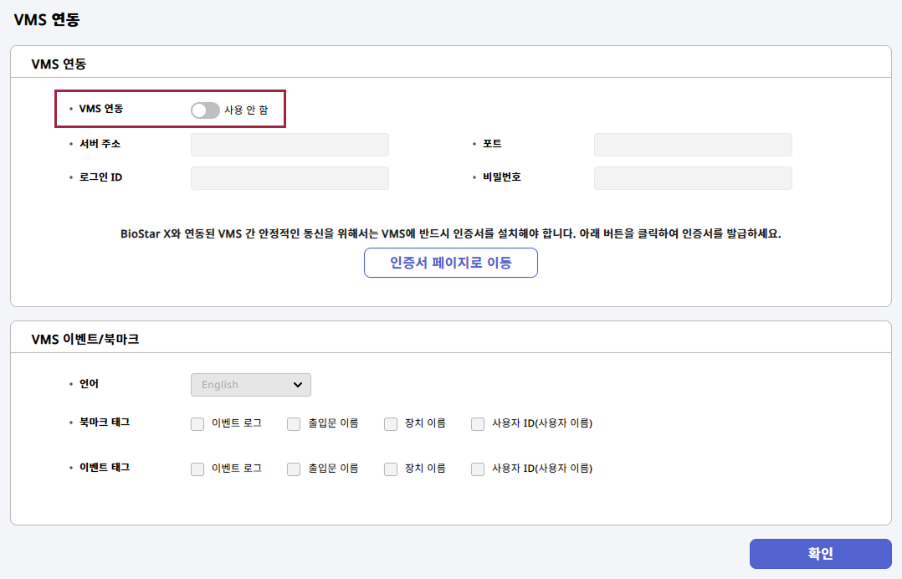
Task: Enable the VMS 연동 toggle switch
Action: 205,110
